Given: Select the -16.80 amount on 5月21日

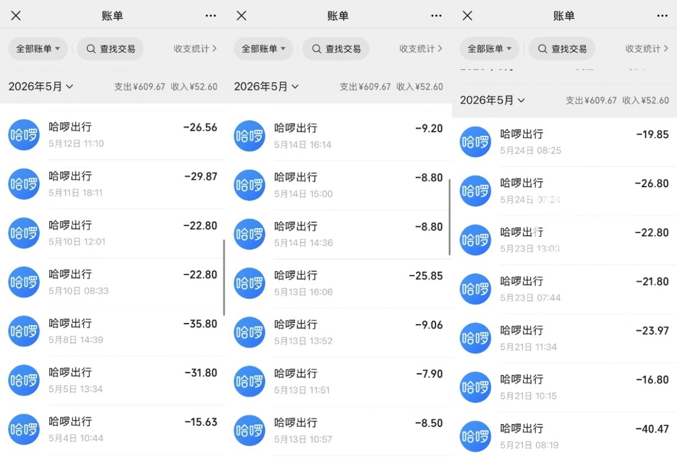Looking at the screenshot, I should tap(653, 379).
